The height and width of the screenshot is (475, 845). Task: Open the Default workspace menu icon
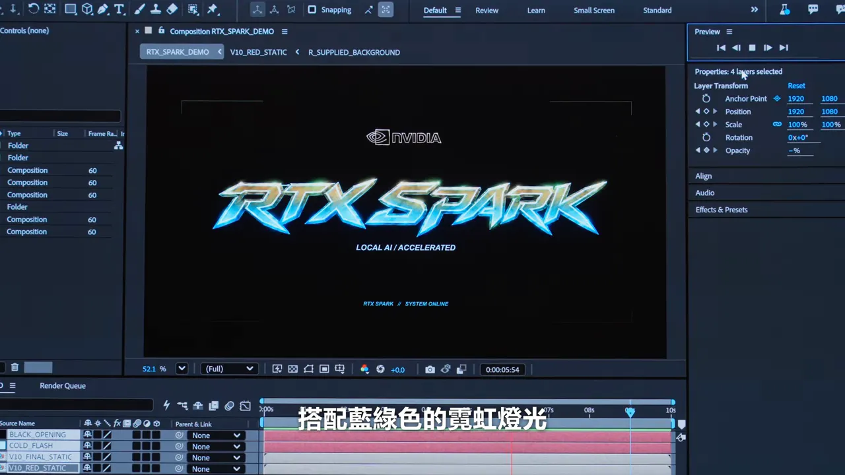pos(458,11)
